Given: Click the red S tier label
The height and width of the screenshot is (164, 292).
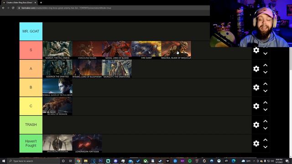Looking at the screenshot, I should [x=31, y=50].
